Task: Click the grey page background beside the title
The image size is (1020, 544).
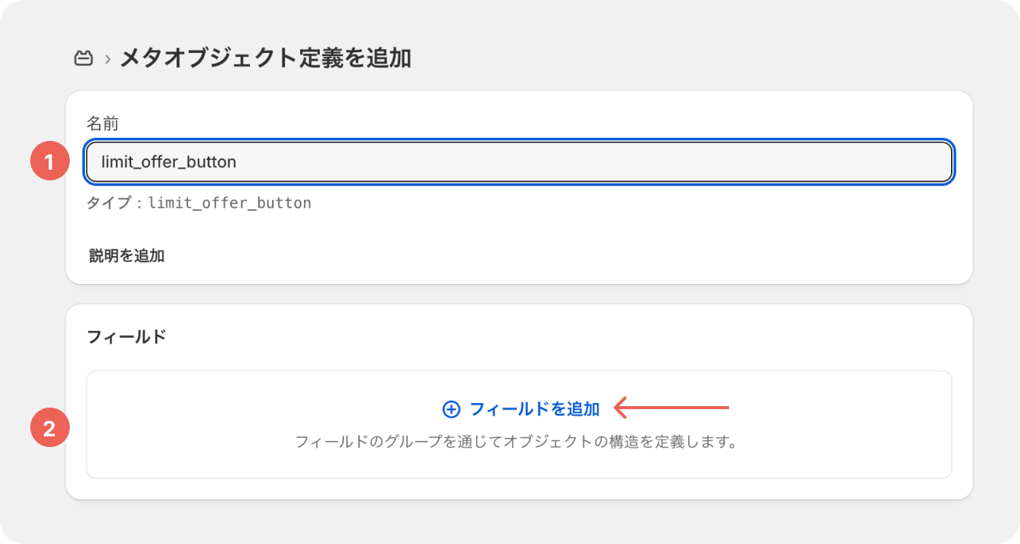Action: pos(682,58)
